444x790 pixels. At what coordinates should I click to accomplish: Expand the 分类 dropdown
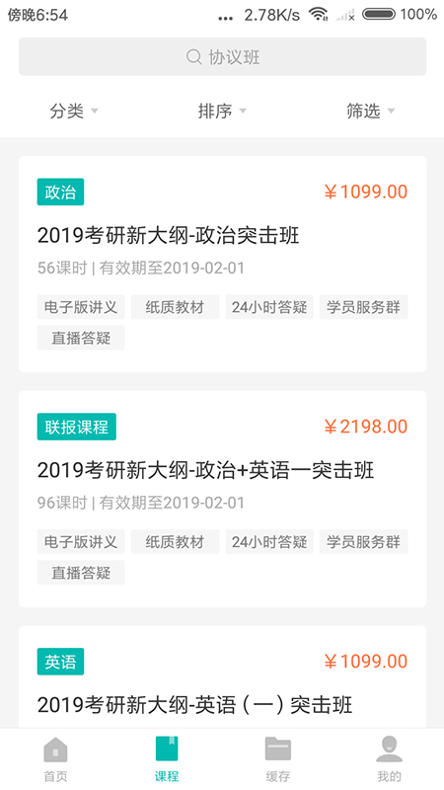(73, 111)
